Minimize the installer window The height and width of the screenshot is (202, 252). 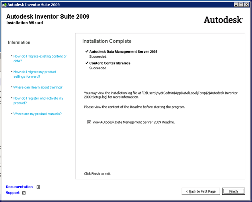pyautogui.click(x=236, y=4)
